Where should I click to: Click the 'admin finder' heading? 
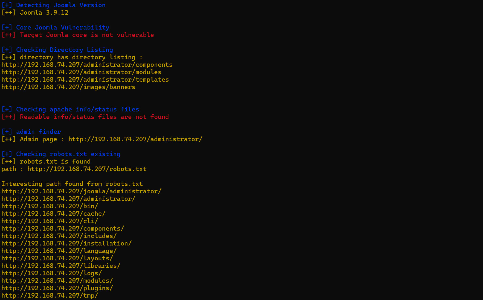click(x=31, y=132)
